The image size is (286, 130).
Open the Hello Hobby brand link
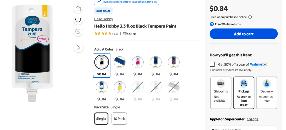pyautogui.click(x=104, y=19)
